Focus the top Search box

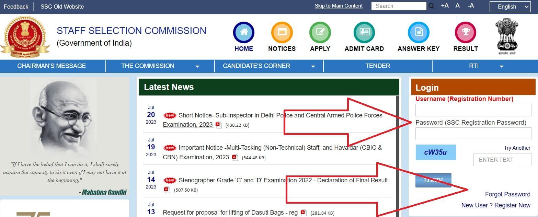399,6
